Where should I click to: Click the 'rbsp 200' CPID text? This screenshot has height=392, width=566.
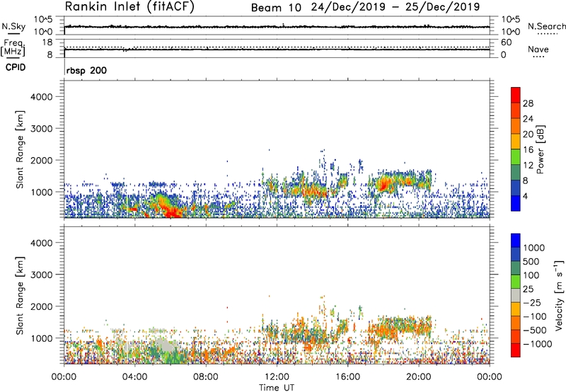[x=86, y=70]
